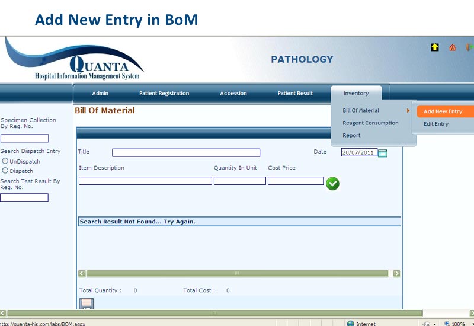Viewport: 474px width, 326px height.
Task: Click the 'Search Dispatch Entry' label
Action: pyautogui.click(x=31, y=151)
